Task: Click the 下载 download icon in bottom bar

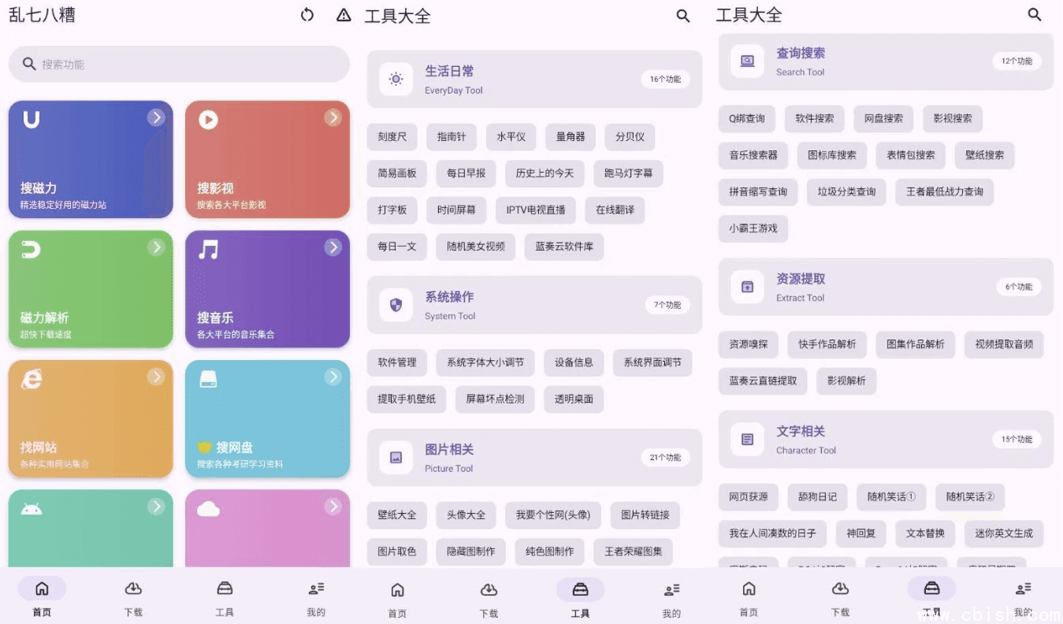Action: click(x=132, y=595)
